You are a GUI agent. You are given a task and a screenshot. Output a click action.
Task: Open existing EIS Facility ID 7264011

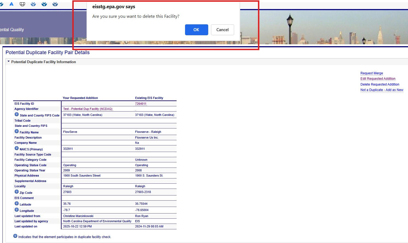[141, 104]
